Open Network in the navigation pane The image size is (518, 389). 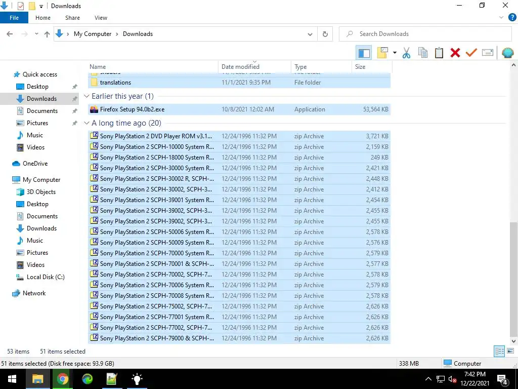tap(34, 293)
